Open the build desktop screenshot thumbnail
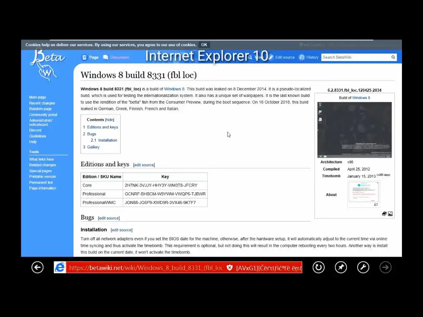This screenshot has height=317, width=423. coord(354,130)
